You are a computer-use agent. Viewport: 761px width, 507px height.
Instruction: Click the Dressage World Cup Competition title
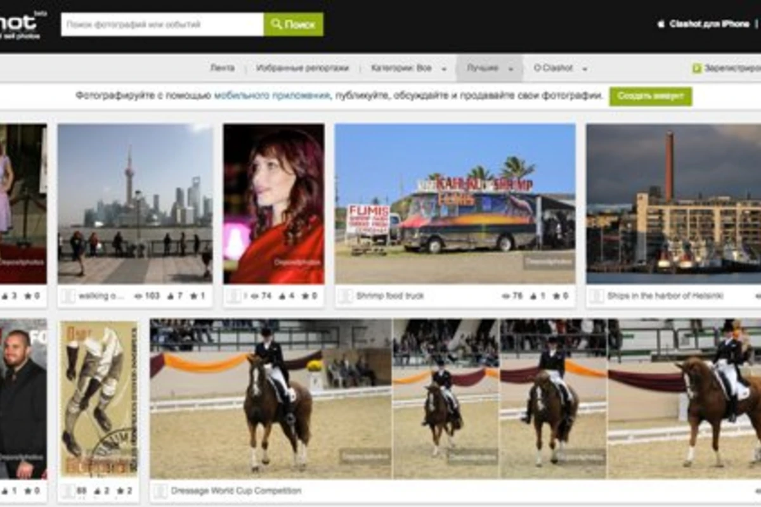click(236, 491)
